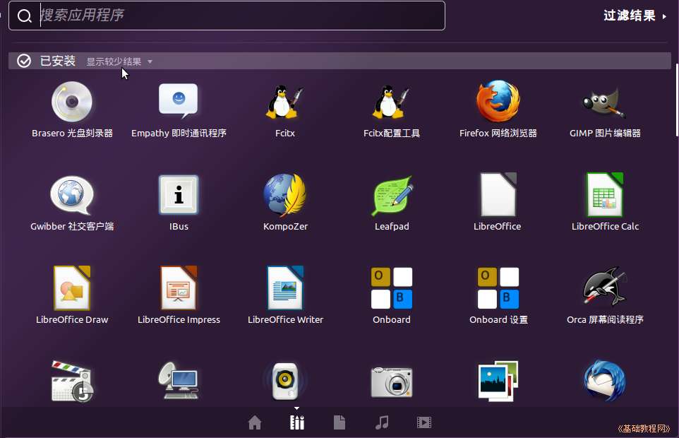
Task: Switch to the Files lens tab
Action: click(339, 422)
